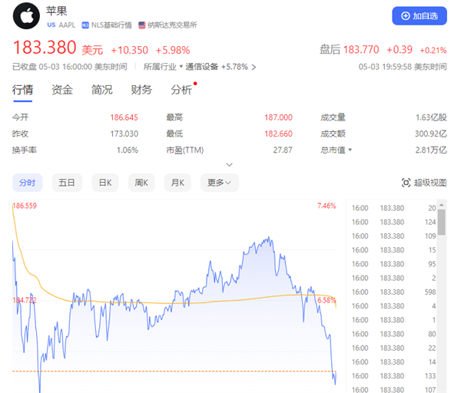This screenshot has width=461, height=393.
Task: Click the Nasdaq exchange US flag icon
Action: pyautogui.click(x=142, y=25)
